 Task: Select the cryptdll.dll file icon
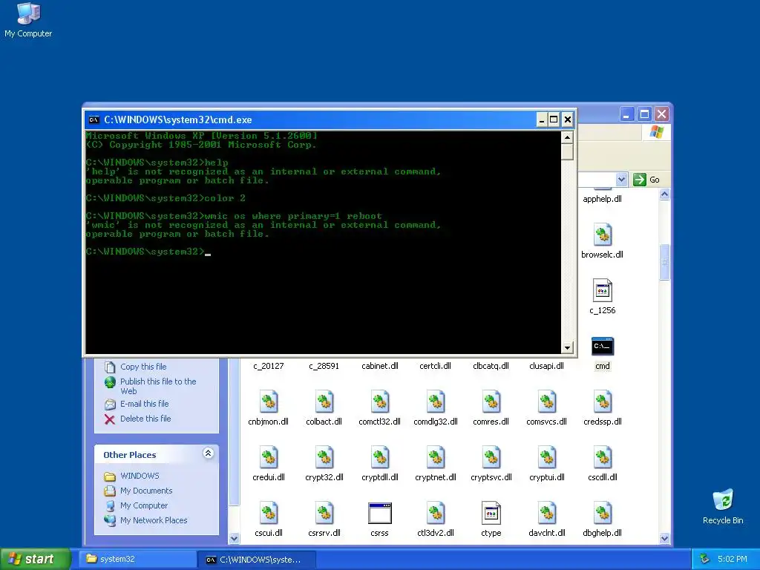click(379, 458)
